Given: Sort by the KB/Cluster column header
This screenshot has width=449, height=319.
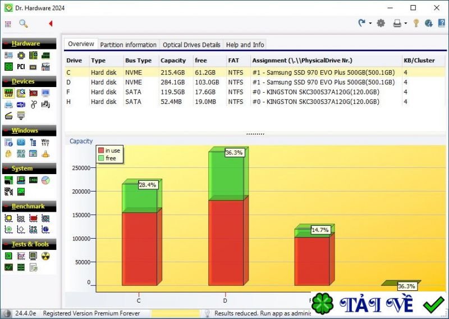Looking at the screenshot, I should pyautogui.click(x=424, y=61).
